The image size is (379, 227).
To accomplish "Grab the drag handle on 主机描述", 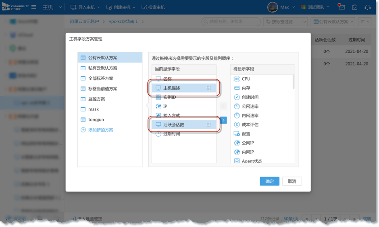I will coord(208,88).
